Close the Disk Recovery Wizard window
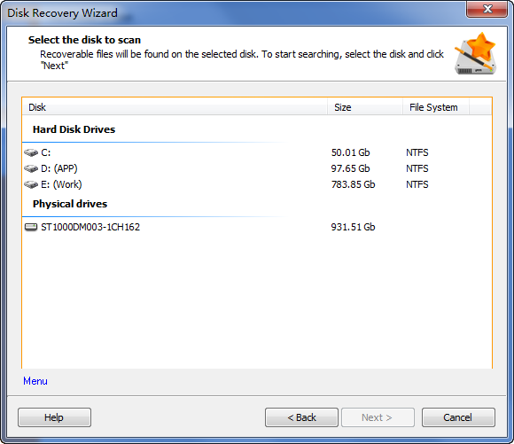 (487, 9)
